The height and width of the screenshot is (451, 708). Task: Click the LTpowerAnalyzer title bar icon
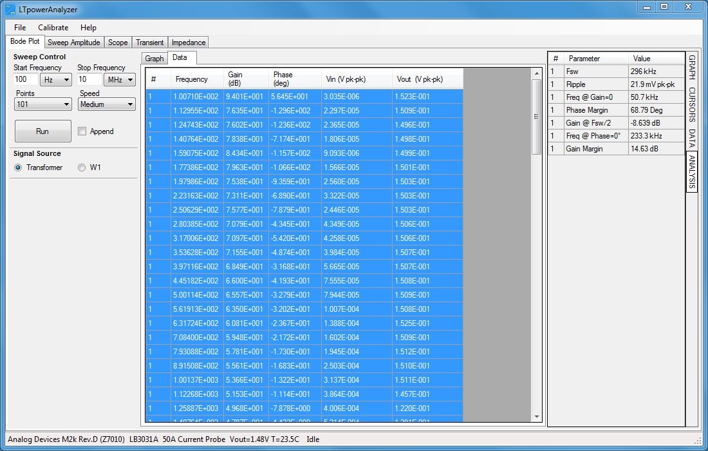(x=10, y=9)
